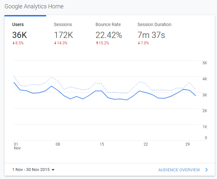Click the 3K y-axis label
Screen dimensions: 217x179
[205, 95]
